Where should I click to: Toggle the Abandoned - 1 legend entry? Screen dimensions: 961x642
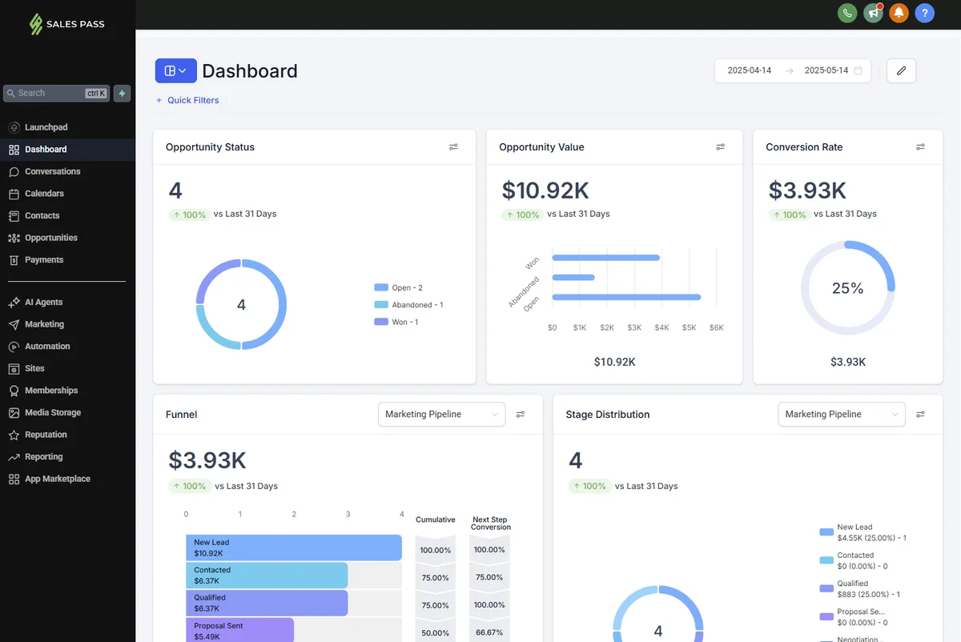[408, 305]
